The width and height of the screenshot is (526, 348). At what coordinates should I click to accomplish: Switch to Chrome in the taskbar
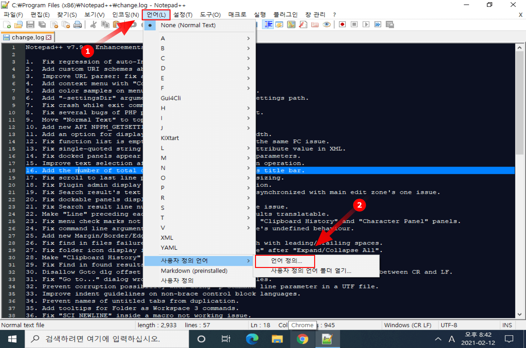(x=302, y=339)
